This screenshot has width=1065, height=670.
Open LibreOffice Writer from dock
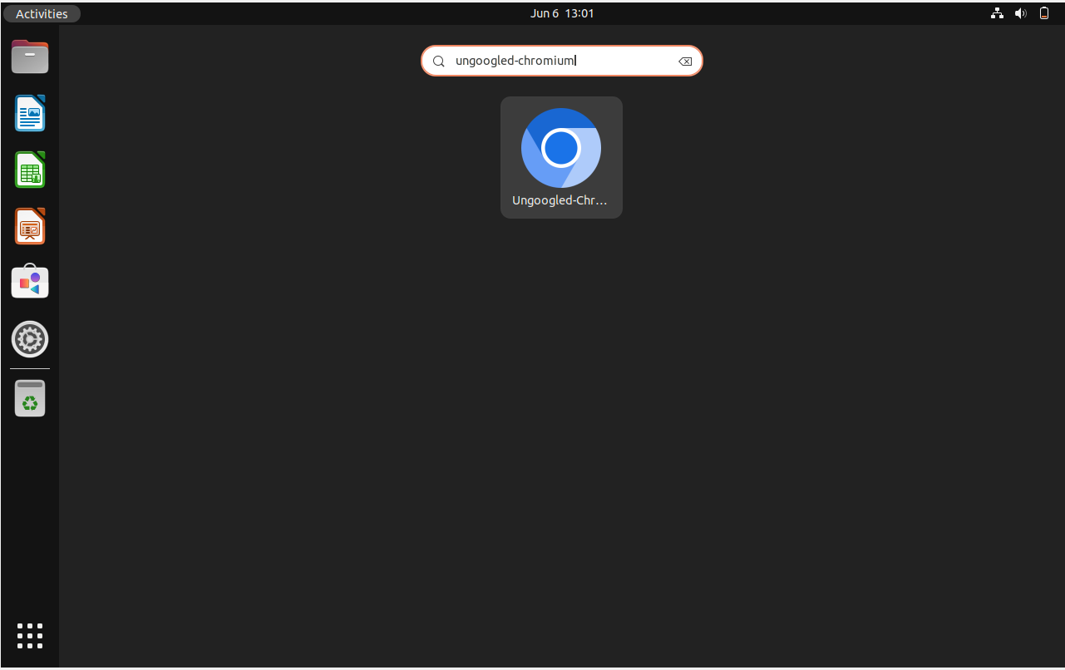pyautogui.click(x=30, y=113)
